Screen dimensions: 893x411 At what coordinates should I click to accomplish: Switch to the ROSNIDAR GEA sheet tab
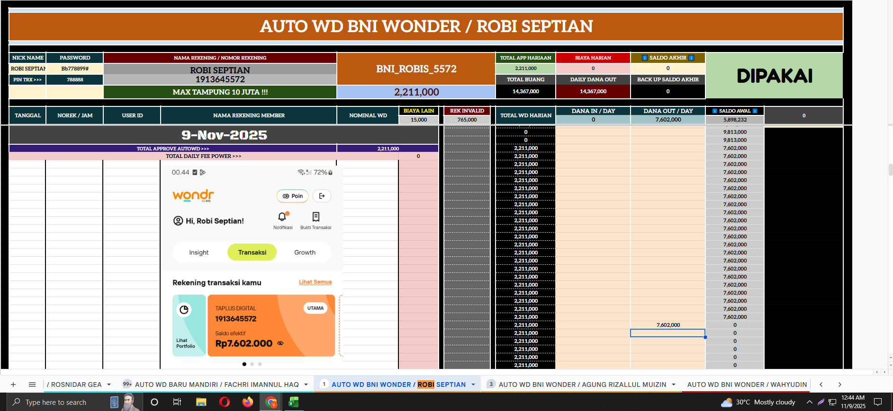click(74, 385)
